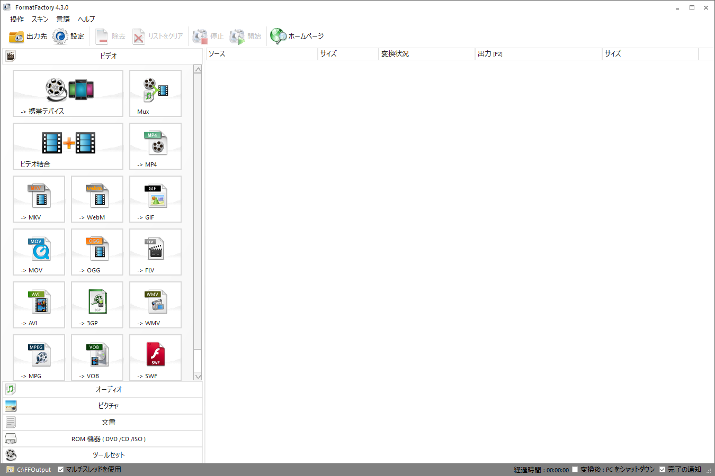Screen dimensions: 715x476
Task: Click the C:\FFOutput folder in the status bar
Action: coord(29,469)
